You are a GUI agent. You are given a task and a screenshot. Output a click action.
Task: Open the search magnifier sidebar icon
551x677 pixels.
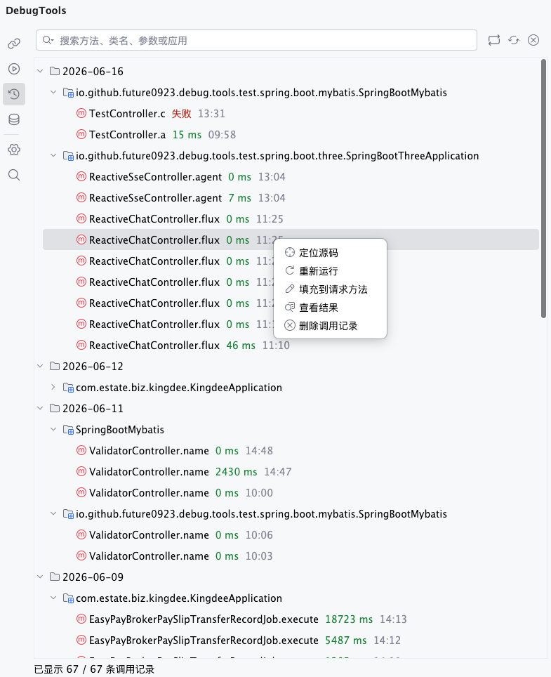pos(14,175)
